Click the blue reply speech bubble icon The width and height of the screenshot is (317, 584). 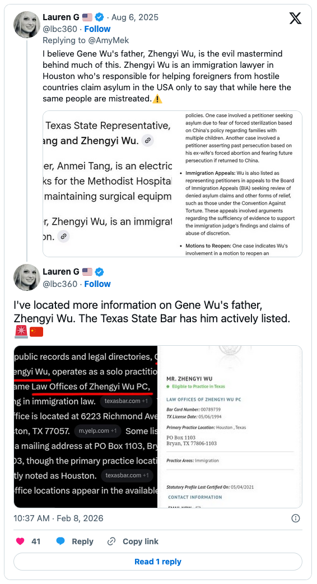60,541
